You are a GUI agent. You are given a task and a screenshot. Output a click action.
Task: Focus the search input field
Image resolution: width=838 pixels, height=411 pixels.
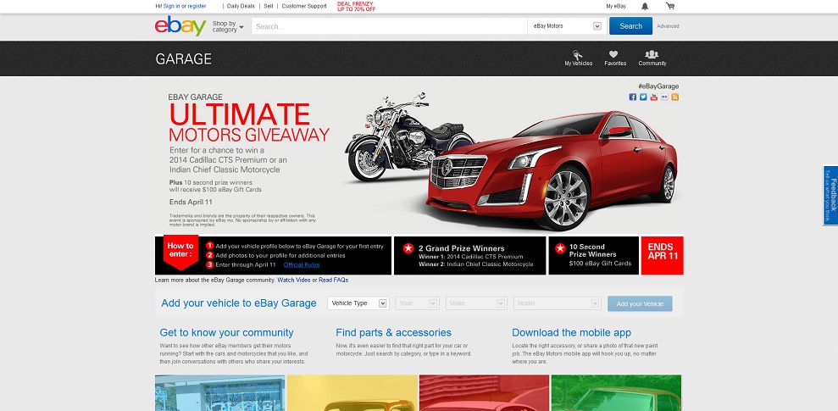click(x=390, y=26)
